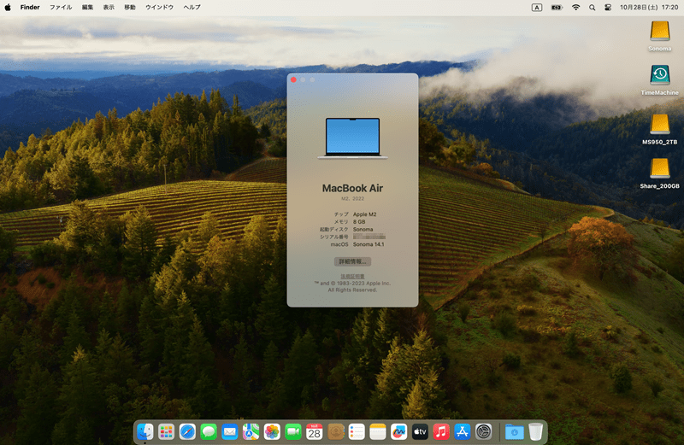Click the MacBook Air title text
This screenshot has width=684, height=445.
(352, 188)
